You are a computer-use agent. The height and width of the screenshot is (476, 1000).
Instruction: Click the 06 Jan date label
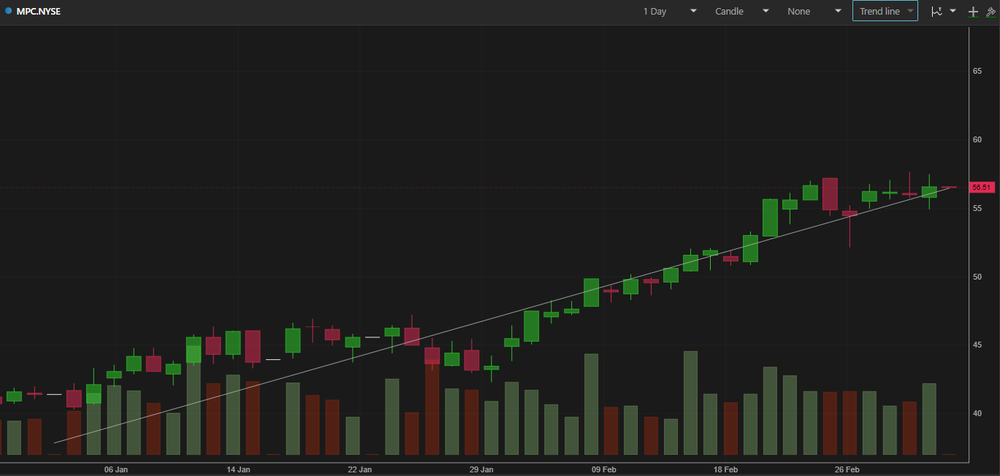tap(116, 469)
